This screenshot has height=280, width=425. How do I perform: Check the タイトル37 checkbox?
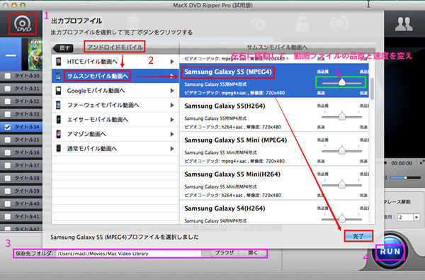pyautogui.click(x=8, y=165)
